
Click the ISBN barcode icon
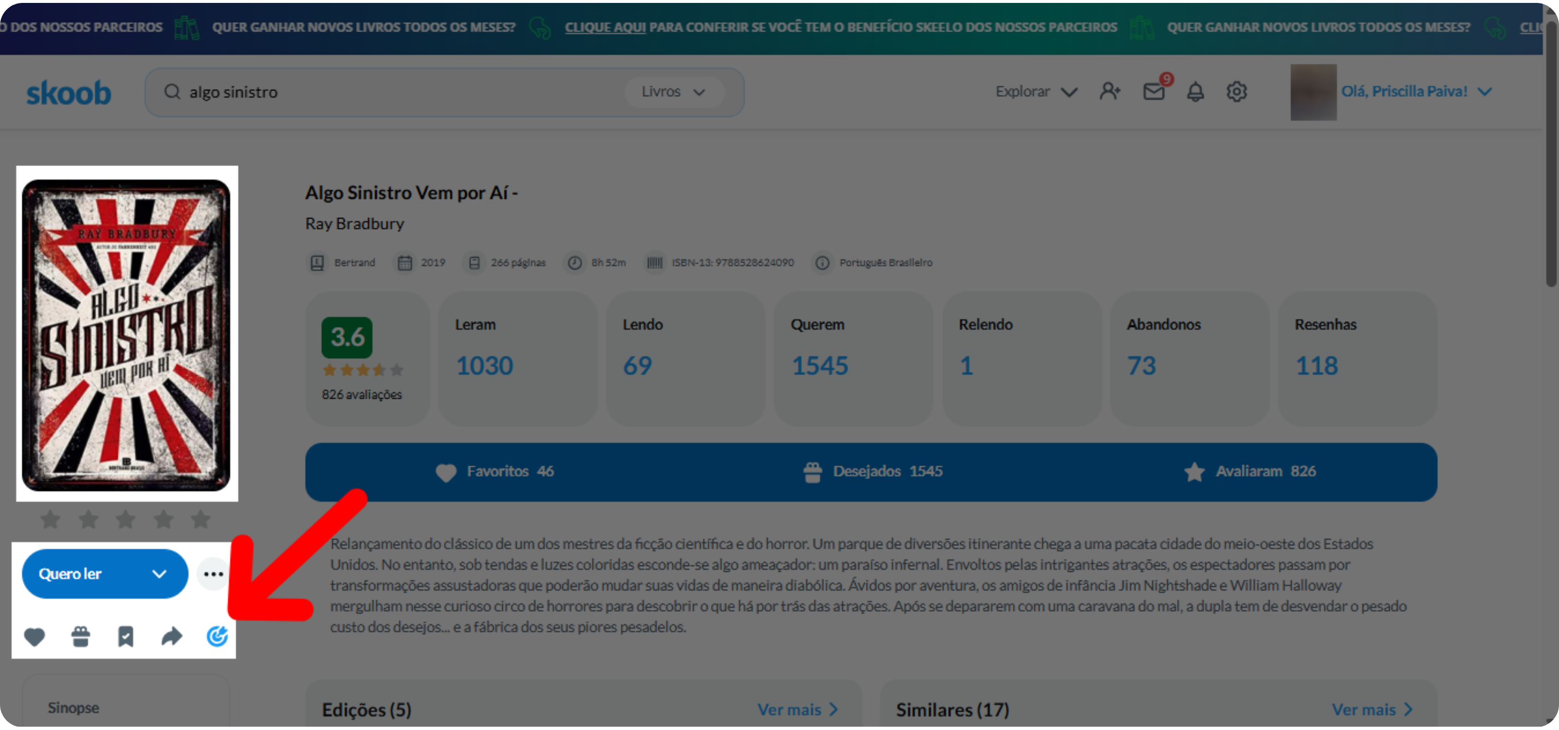[655, 263]
